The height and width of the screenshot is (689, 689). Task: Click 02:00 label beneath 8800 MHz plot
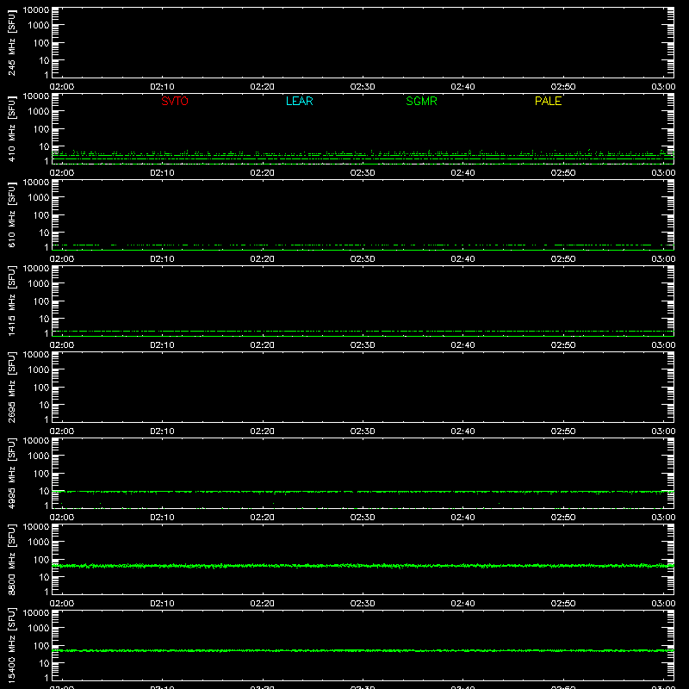coord(62,604)
